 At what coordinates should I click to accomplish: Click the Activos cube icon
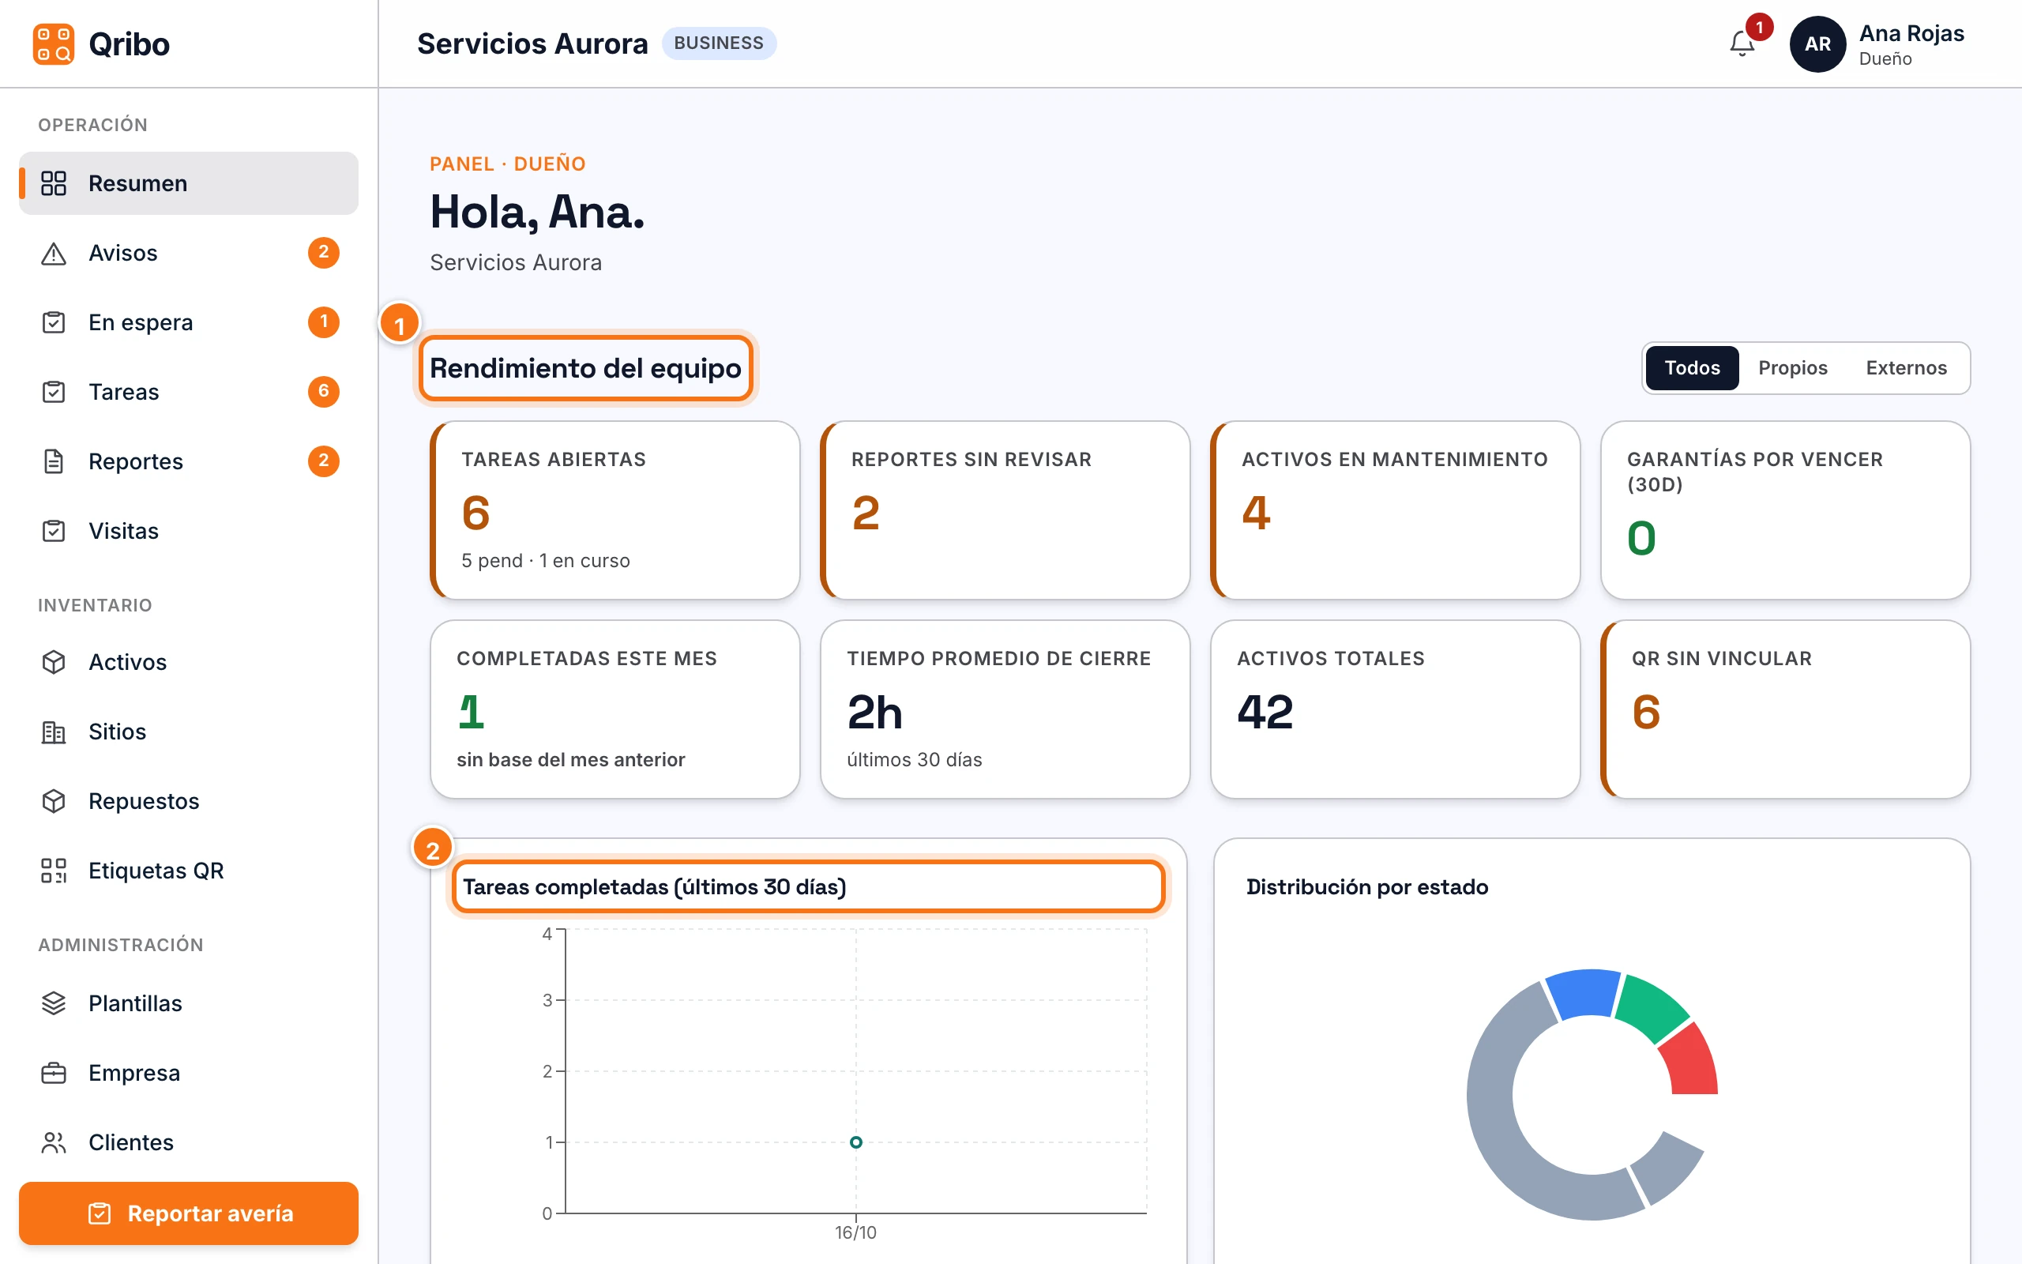click(x=54, y=662)
